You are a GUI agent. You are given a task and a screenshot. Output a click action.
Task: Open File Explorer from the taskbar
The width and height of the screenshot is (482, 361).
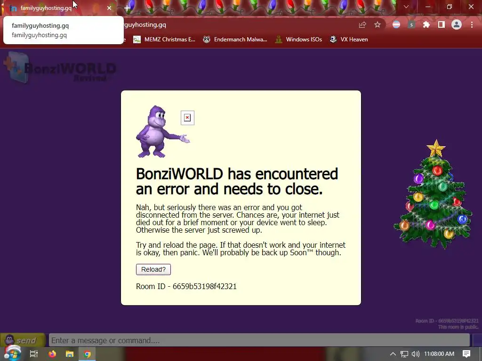click(70, 354)
